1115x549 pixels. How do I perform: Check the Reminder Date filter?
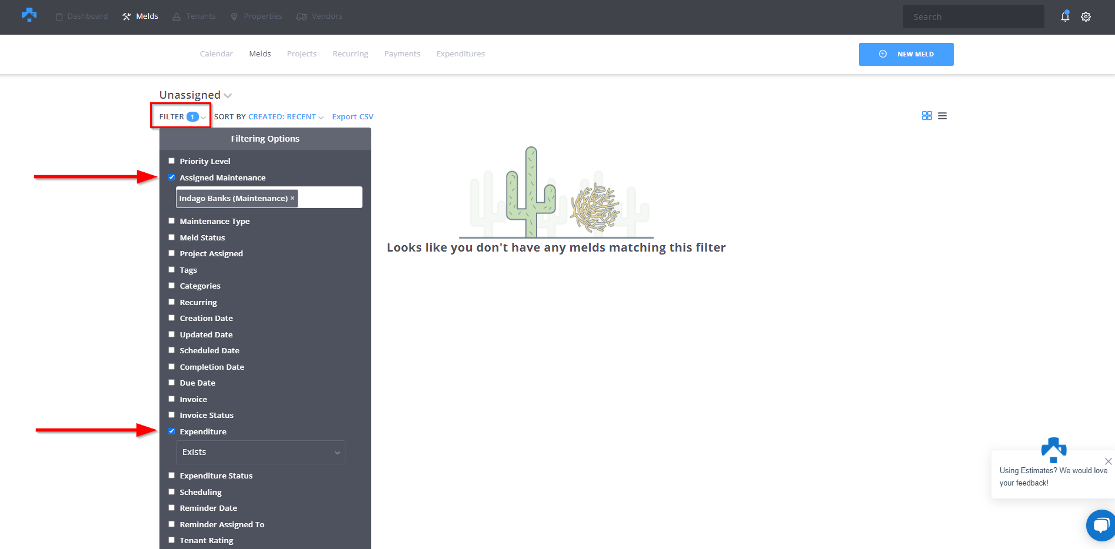172,507
